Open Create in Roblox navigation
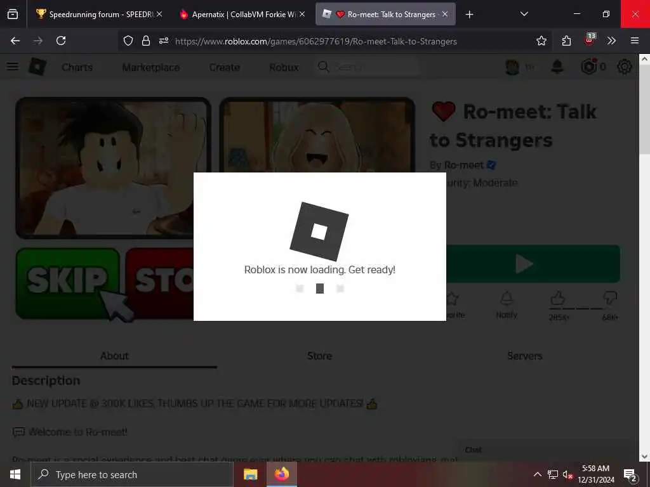Image resolution: width=650 pixels, height=487 pixels. click(x=224, y=67)
